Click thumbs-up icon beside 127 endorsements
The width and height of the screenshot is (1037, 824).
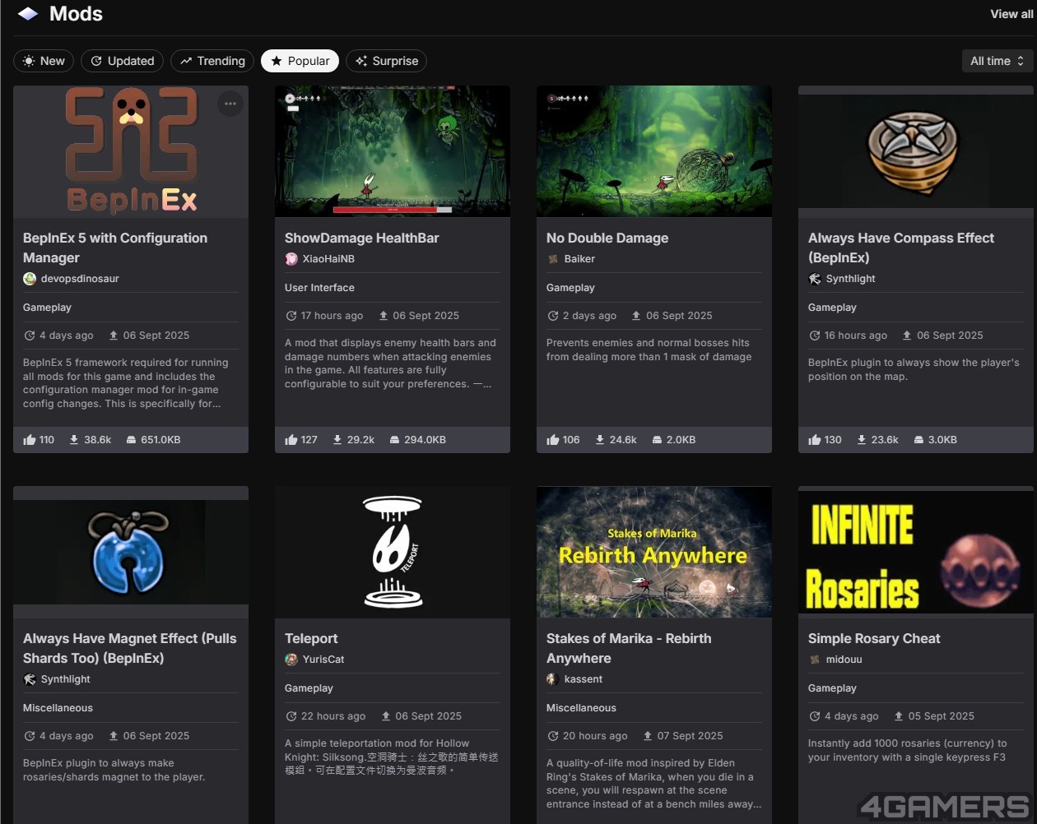[291, 440]
